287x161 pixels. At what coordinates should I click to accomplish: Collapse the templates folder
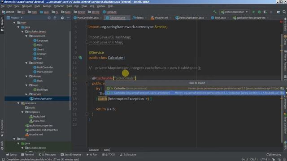22,112
